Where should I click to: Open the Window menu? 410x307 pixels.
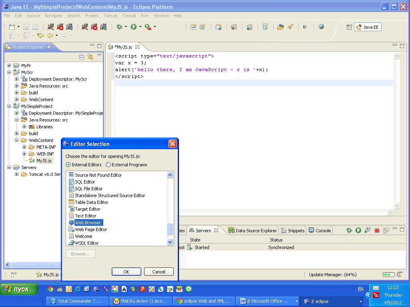coord(161,16)
